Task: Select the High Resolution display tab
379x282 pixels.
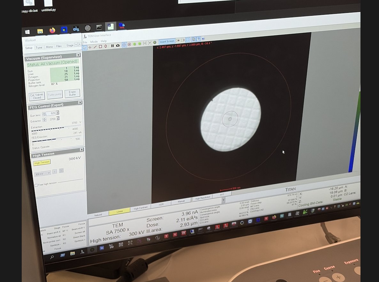Action: pyautogui.click(x=203, y=198)
